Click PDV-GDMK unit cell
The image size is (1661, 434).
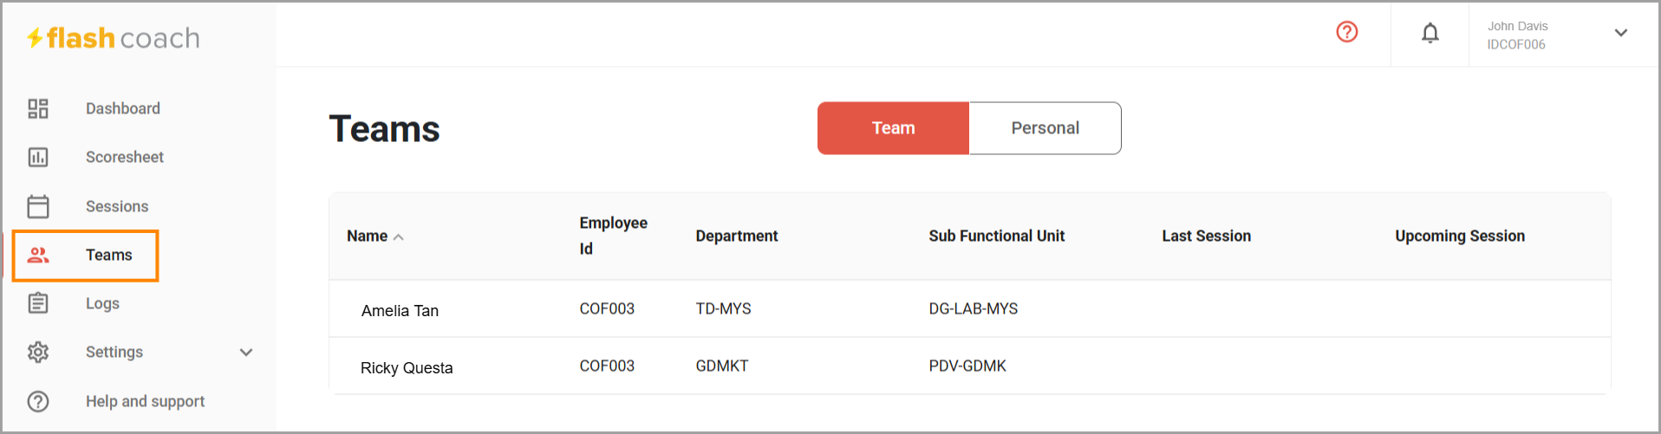pos(967,366)
